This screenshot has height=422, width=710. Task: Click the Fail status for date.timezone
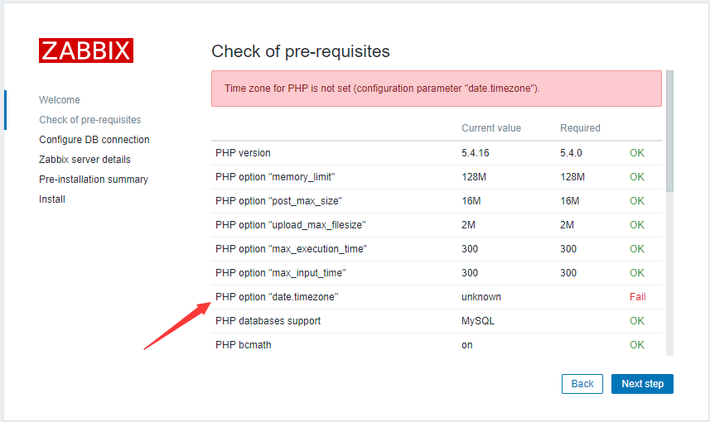pyautogui.click(x=638, y=297)
